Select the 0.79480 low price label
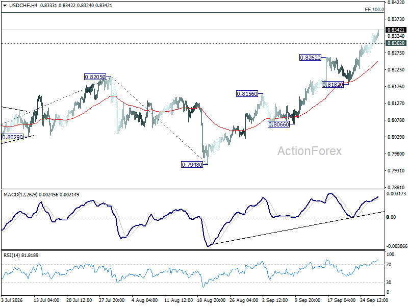Image resolution: width=408 pixels, height=306 pixels. point(192,165)
